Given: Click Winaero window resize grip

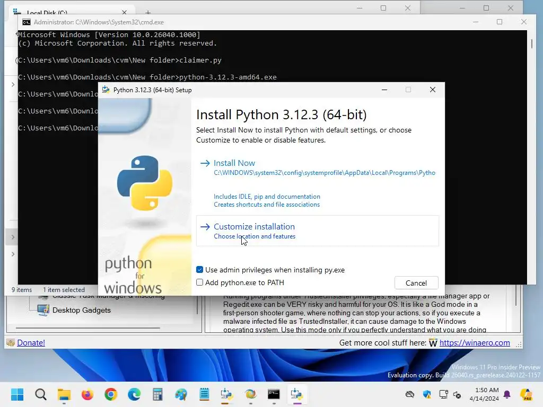Looking at the screenshot, I should 519,344.
